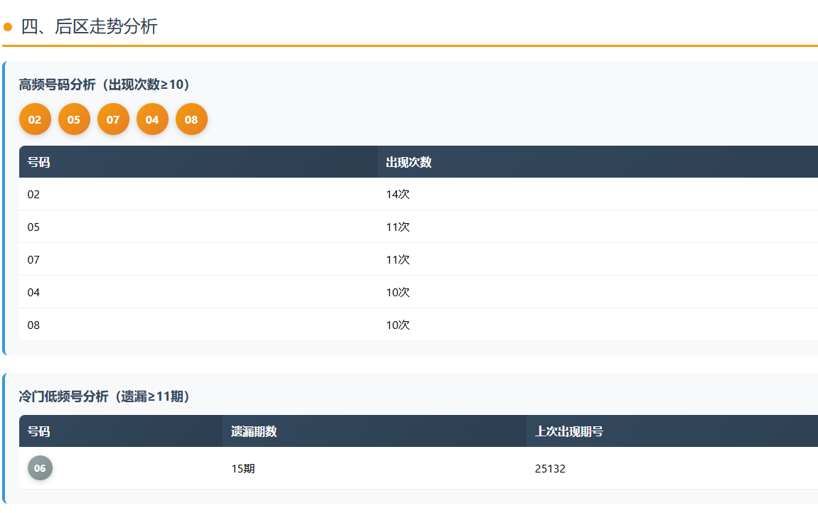Click 号码 header in the high-frequency table
This screenshot has height=513, width=818.
(x=38, y=162)
